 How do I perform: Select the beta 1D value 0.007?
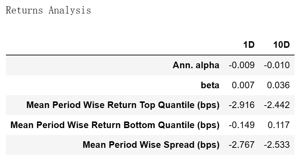pos(243,85)
